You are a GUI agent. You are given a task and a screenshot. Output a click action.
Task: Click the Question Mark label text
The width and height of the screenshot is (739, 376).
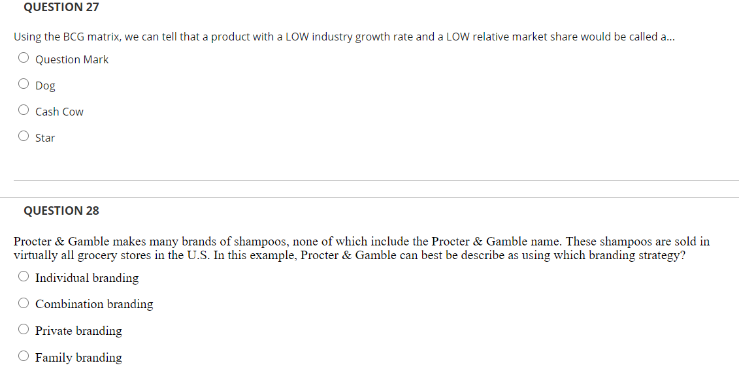72,59
